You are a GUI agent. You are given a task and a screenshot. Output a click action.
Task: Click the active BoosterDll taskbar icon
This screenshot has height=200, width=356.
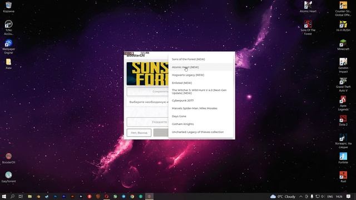point(149,196)
